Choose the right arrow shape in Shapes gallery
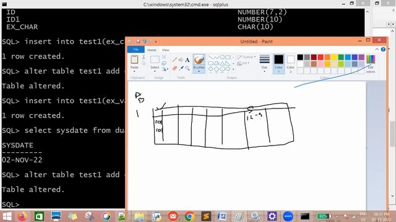This screenshot has width=396, height=222. 228,69
